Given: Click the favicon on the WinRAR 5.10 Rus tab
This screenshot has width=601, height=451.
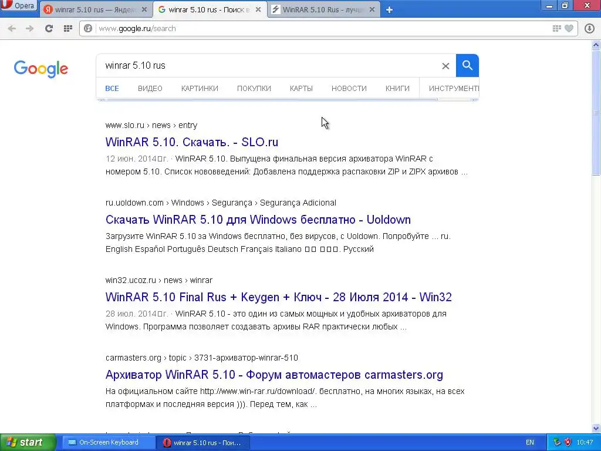Looking at the screenshot, I should (276, 9).
